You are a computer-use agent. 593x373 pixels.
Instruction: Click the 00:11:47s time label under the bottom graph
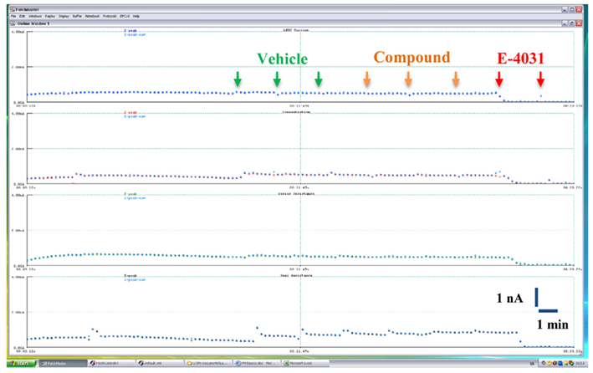[x=299, y=351]
